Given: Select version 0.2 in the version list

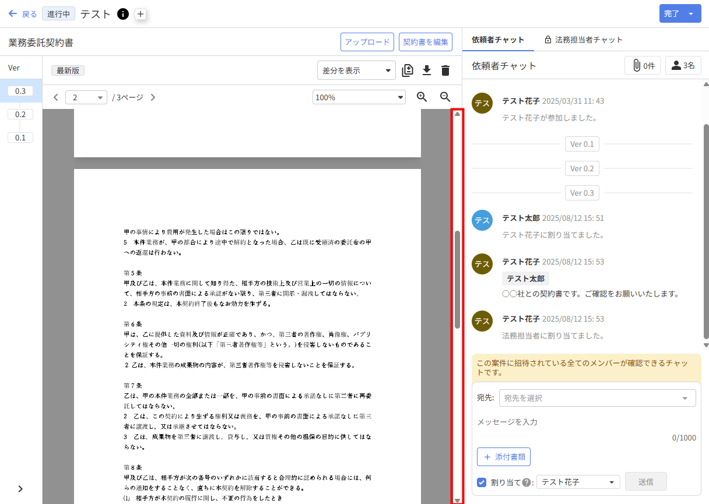Looking at the screenshot, I should [x=20, y=114].
